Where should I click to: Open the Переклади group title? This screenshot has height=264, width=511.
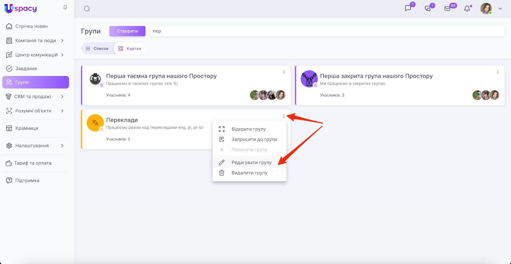[x=122, y=120]
